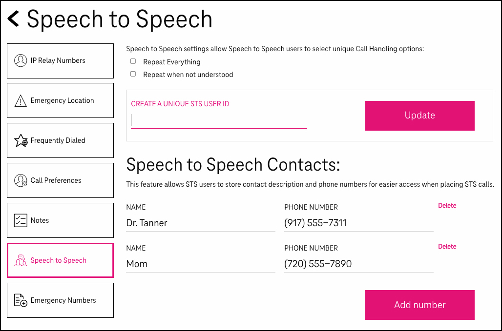This screenshot has height=331, width=502.
Task: Click the name field showing Dr. Tanner
Action: click(x=200, y=223)
